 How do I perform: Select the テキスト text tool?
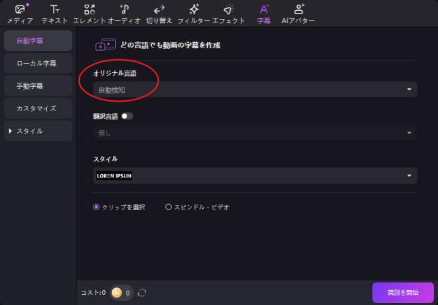click(x=54, y=13)
